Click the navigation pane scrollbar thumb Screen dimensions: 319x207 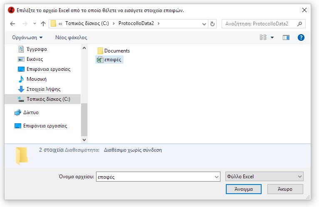click(84, 120)
